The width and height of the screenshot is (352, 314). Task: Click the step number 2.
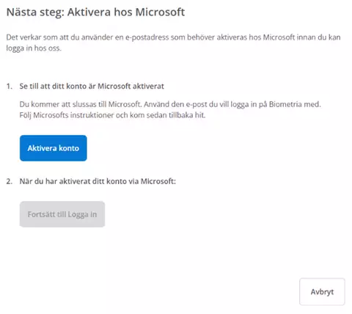click(10, 181)
